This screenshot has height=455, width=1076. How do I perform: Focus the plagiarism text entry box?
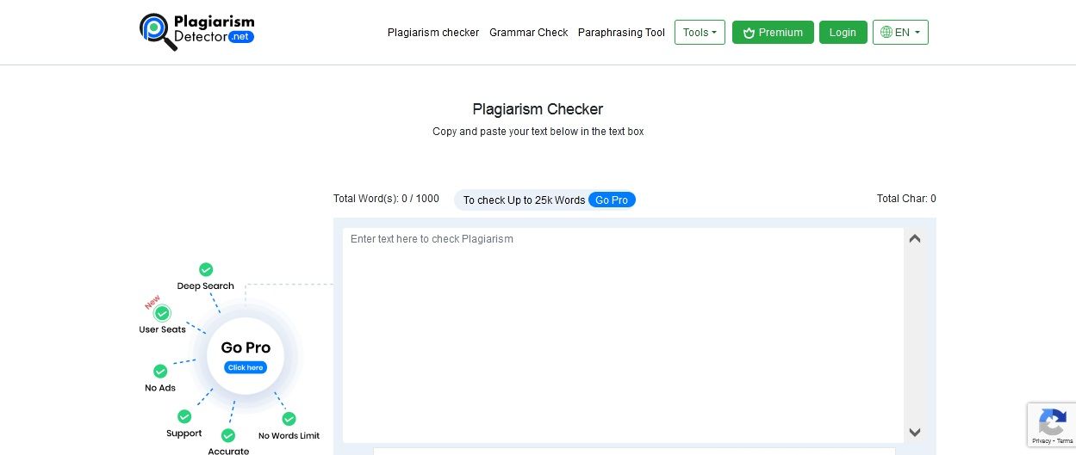tap(622, 334)
